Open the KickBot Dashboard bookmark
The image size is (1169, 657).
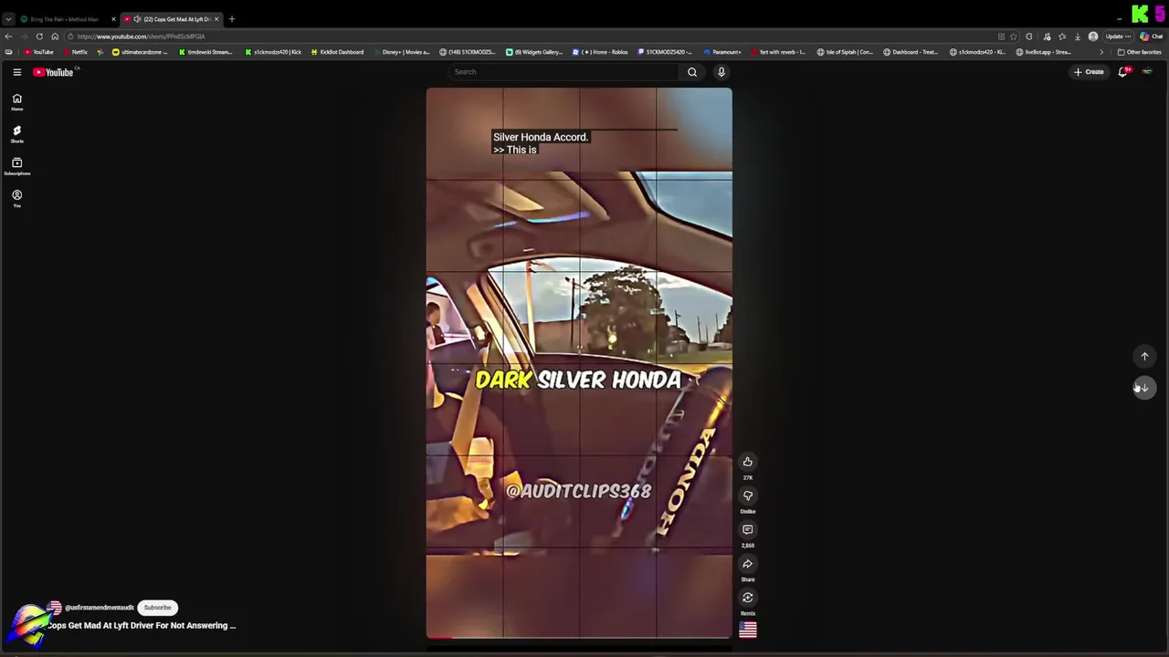click(x=337, y=52)
